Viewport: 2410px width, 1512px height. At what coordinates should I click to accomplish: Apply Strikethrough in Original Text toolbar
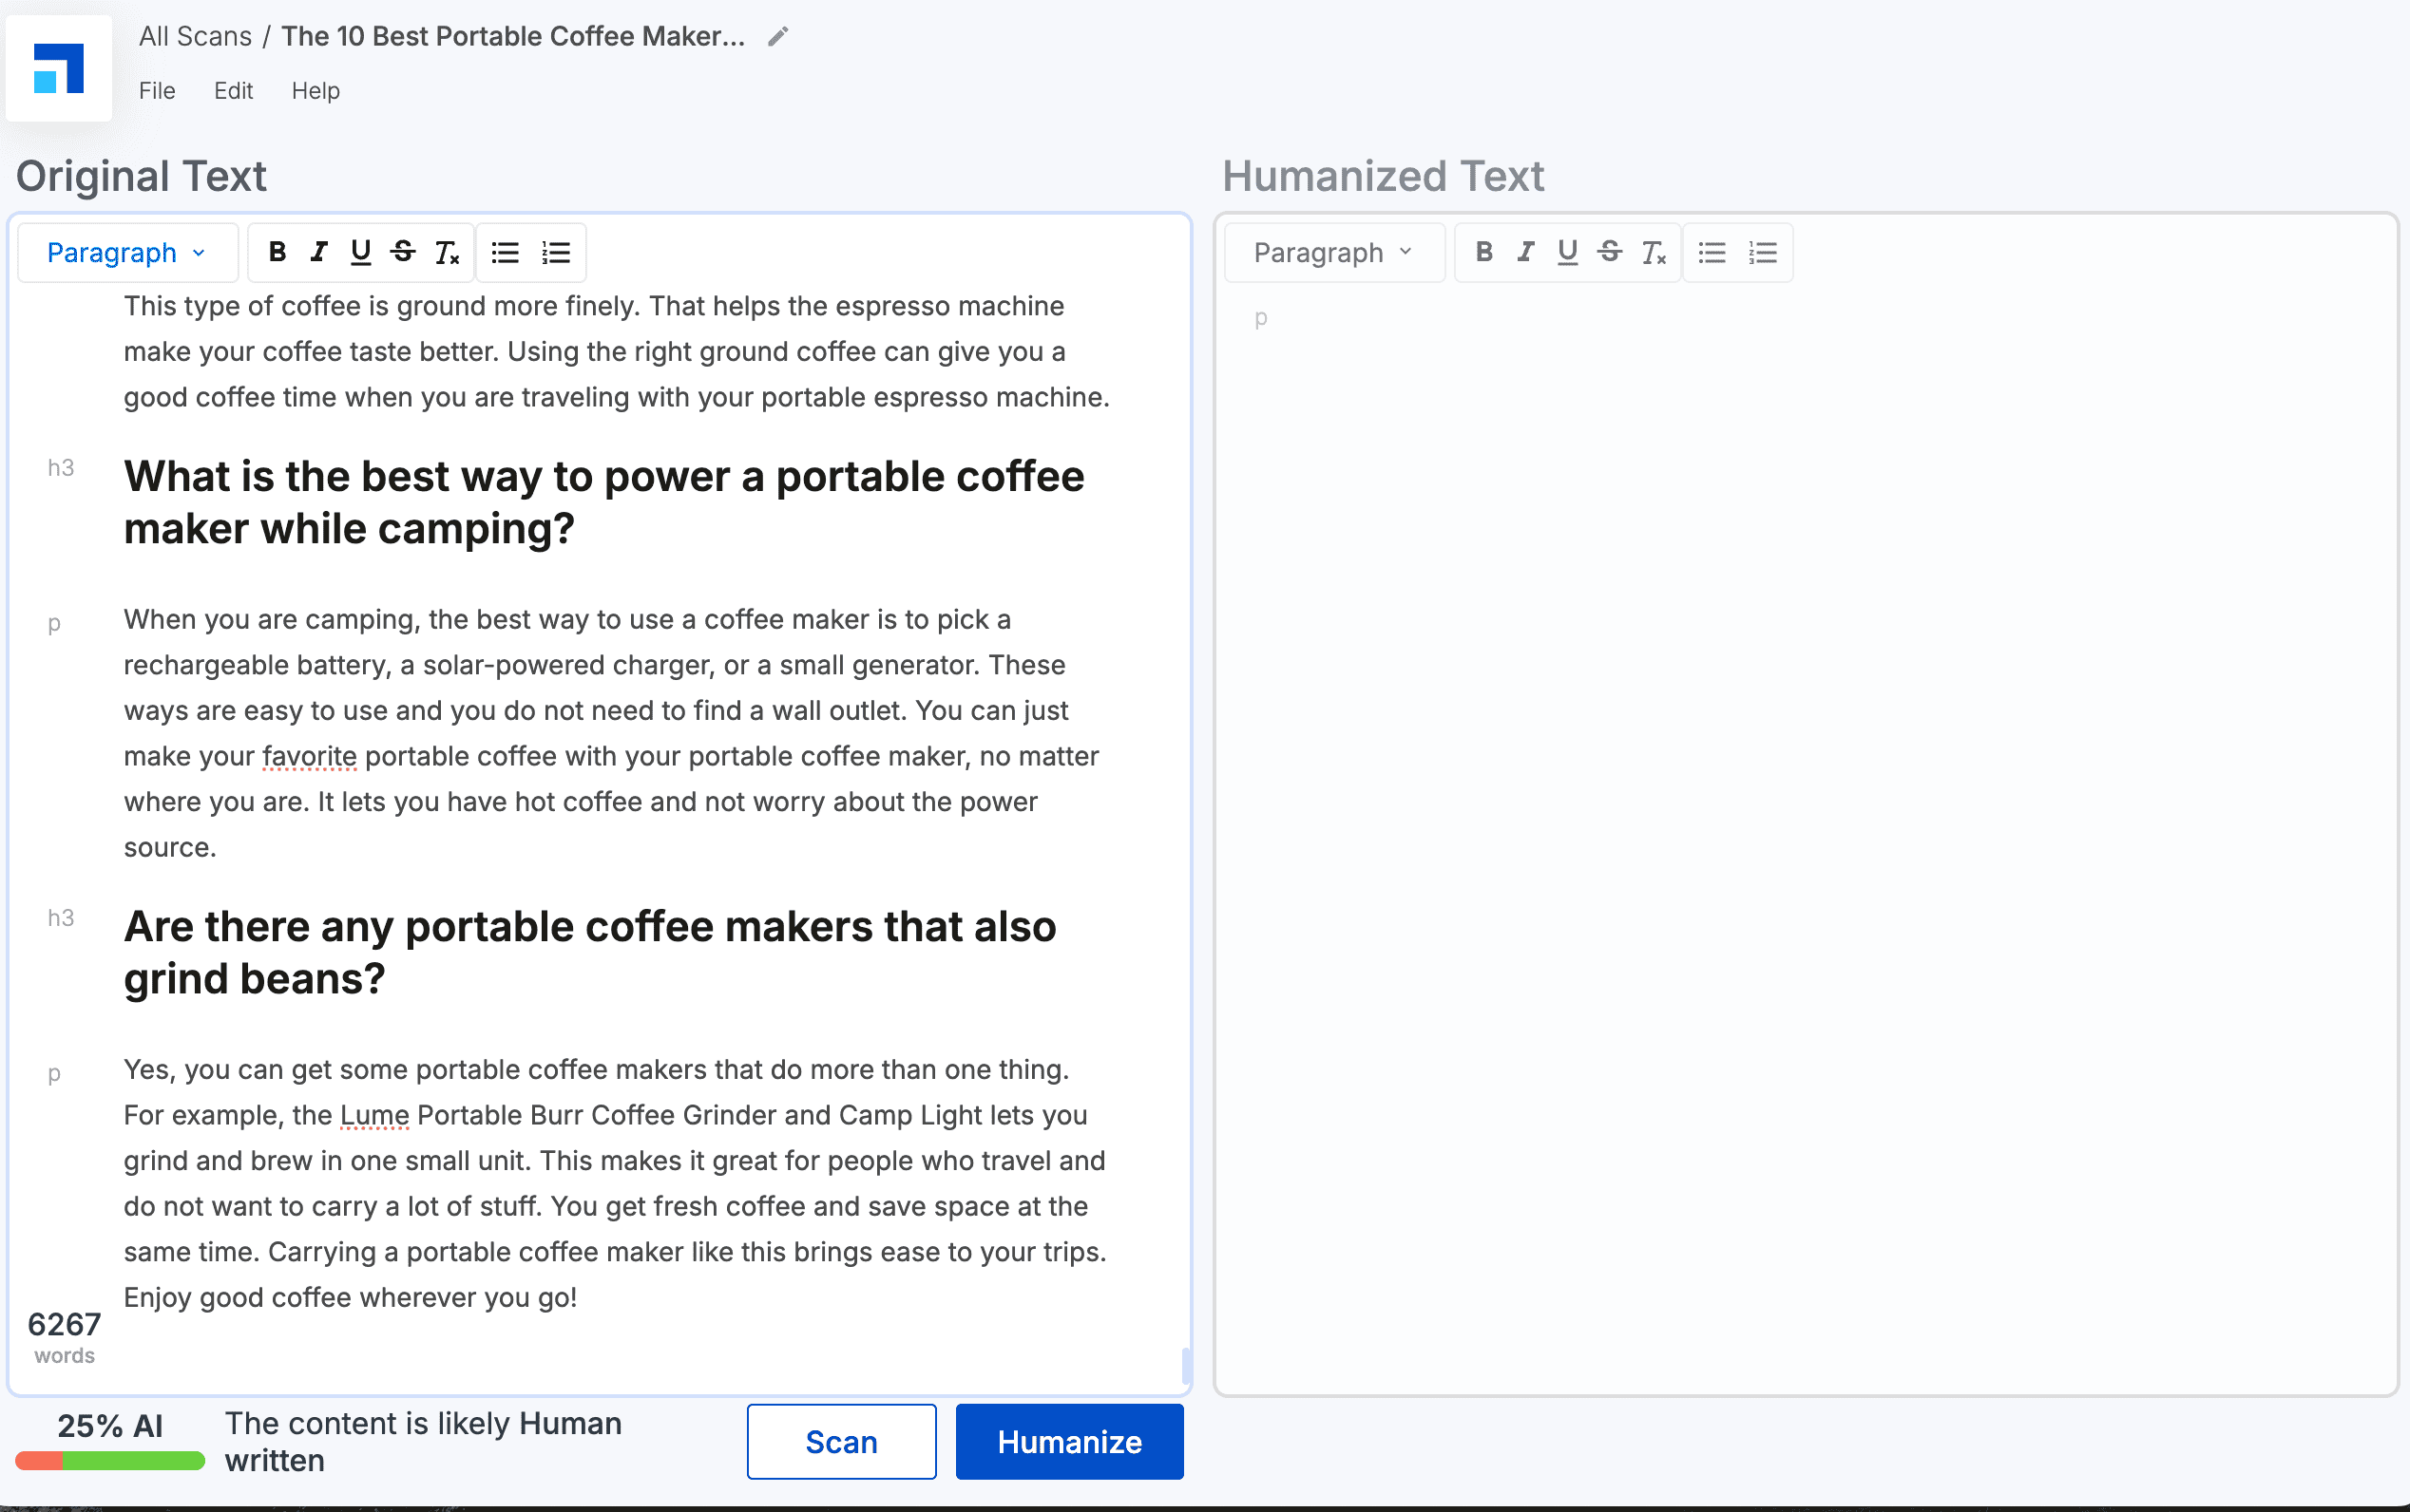click(x=403, y=252)
